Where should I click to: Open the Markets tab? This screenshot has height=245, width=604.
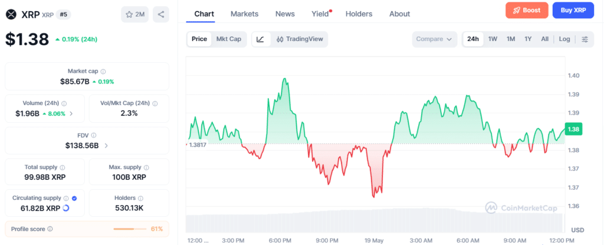[244, 14]
